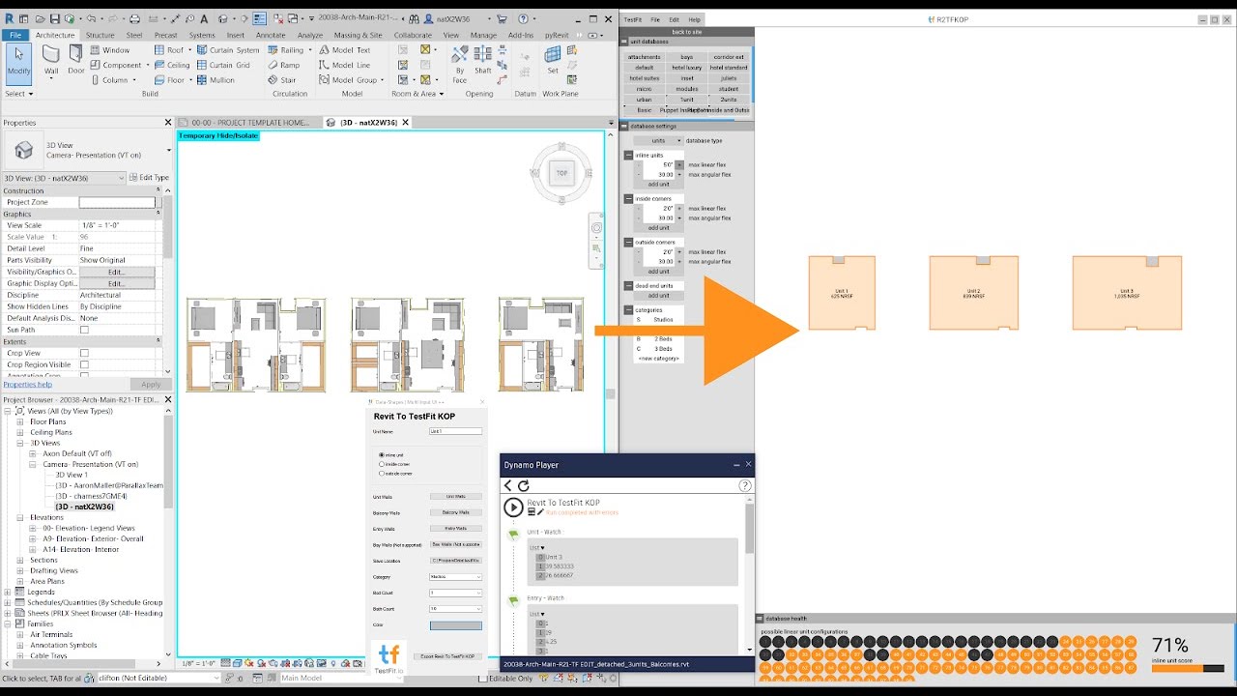Click the Save icon in quick access toolbar

click(x=55, y=18)
